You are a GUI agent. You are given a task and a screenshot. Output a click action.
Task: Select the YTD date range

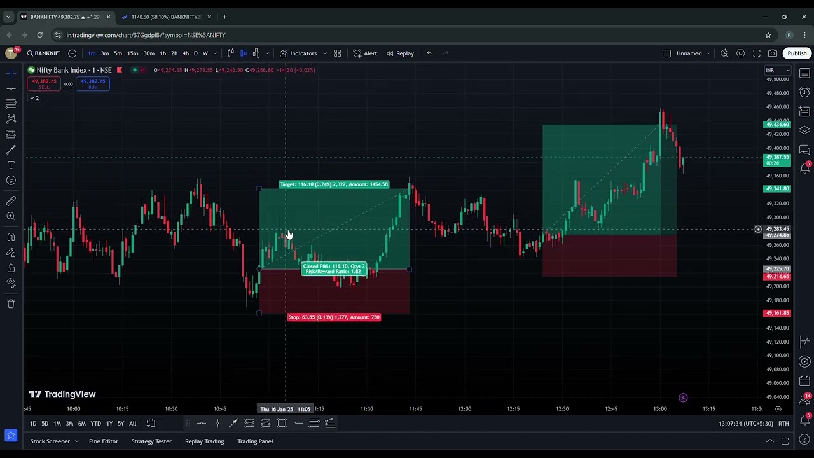point(95,424)
